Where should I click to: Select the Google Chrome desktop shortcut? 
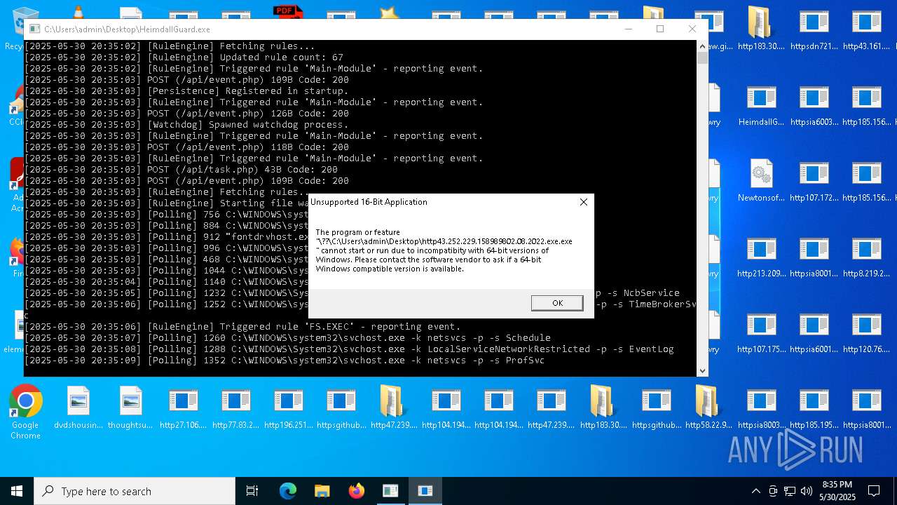(25, 412)
